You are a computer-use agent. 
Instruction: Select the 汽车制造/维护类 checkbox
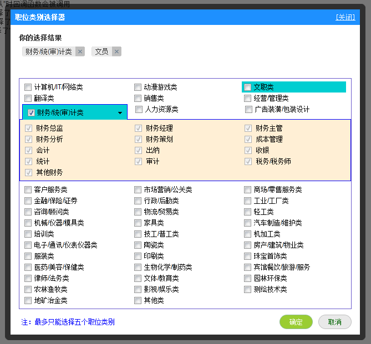248,223
